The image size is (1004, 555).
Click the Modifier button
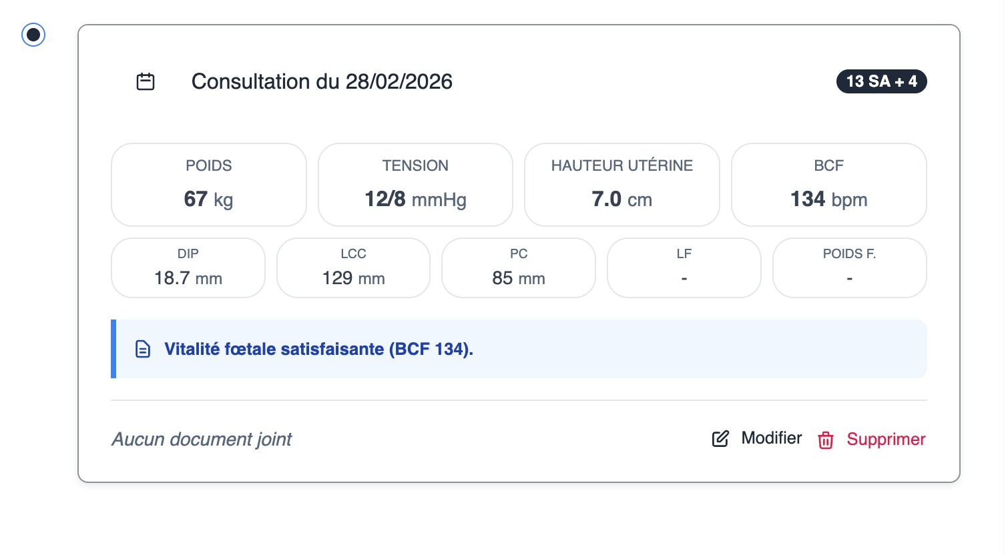point(771,438)
